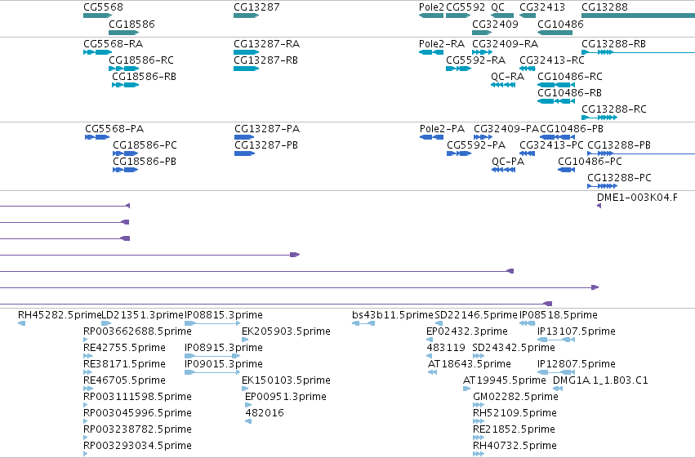Select transcript CG32409-RA
Screen dimensions: 695x458
(x=505, y=44)
